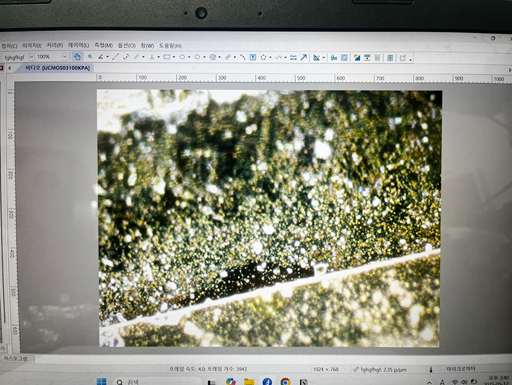Viewport: 512px width, 385px height.
Task: Select the arrow annotation tool
Action: (x=303, y=57)
